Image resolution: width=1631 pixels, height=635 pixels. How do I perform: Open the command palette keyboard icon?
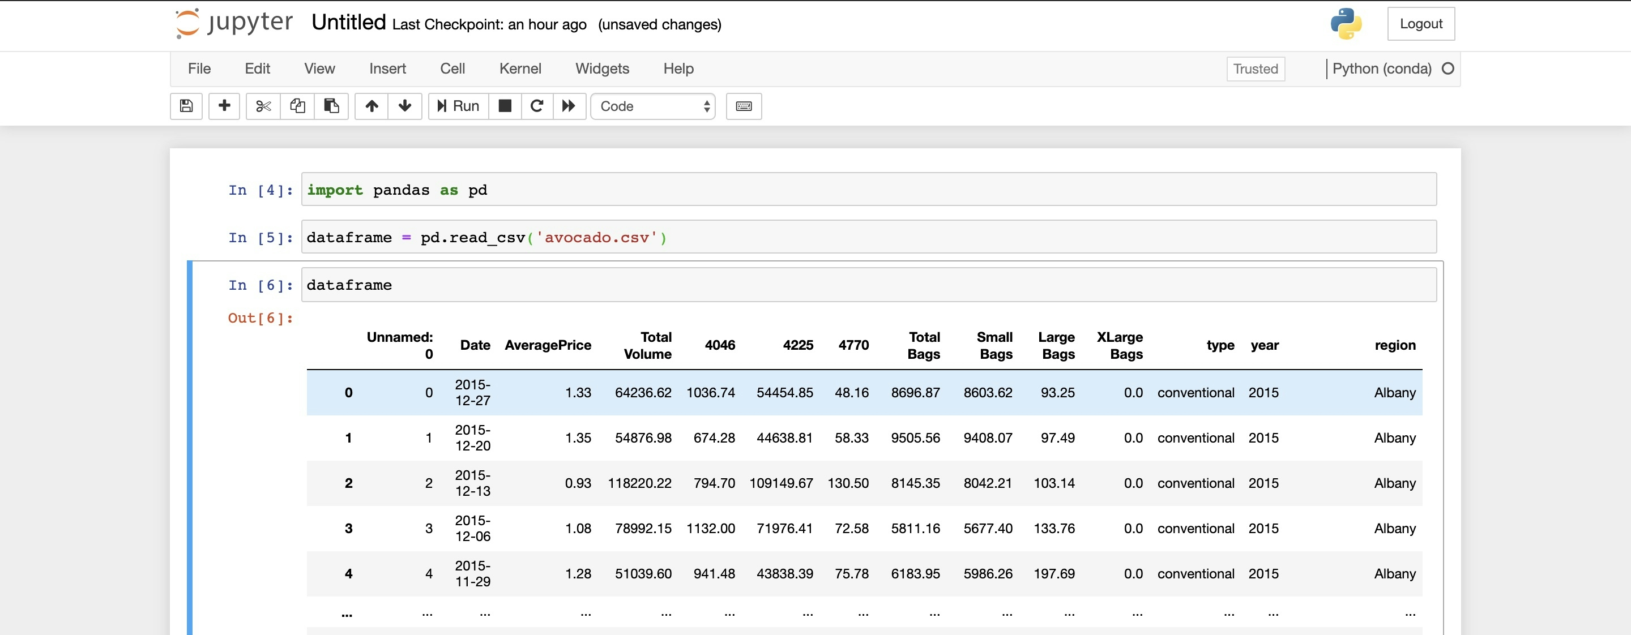click(x=744, y=106)
